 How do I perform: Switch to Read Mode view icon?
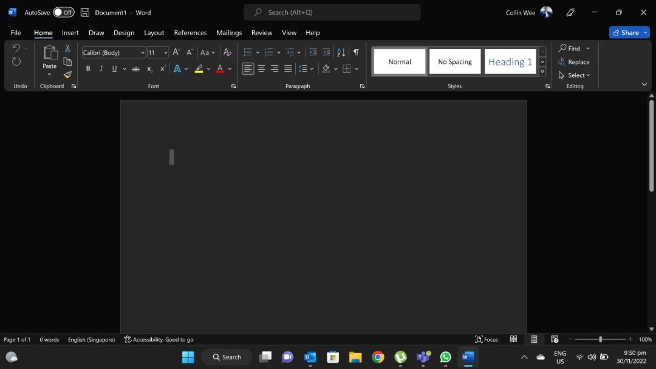(513, 339)
